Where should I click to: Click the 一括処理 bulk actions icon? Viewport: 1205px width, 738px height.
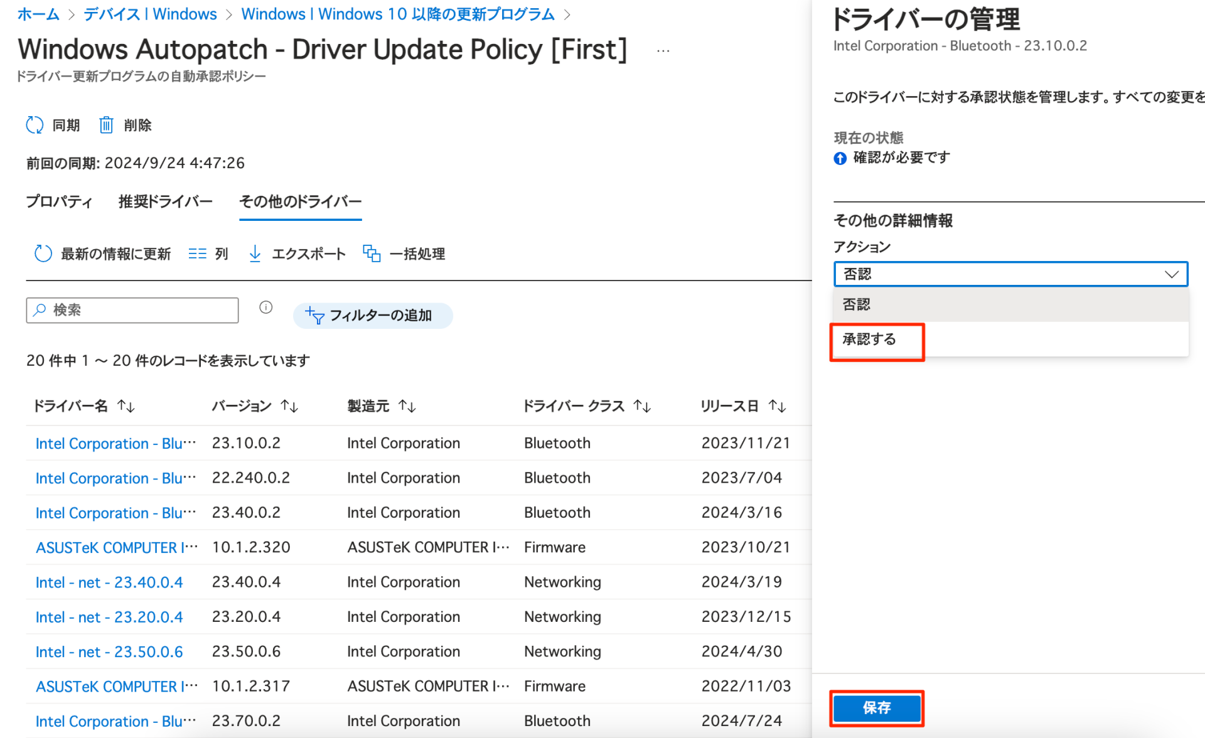pos(372,254)
